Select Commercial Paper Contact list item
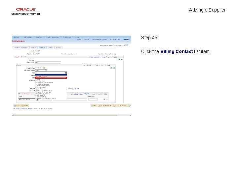This screenshot has width=238, height=178. (44, 83)
